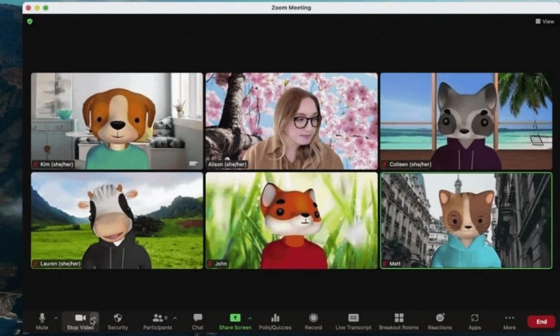Click the muted mic icon beside John's name

210,264
